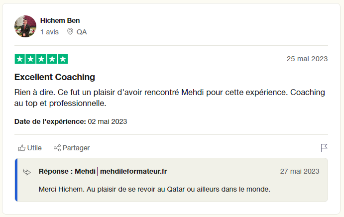
Task: Click the "Merci Hichem" reply text
Action: coord(154,189)
